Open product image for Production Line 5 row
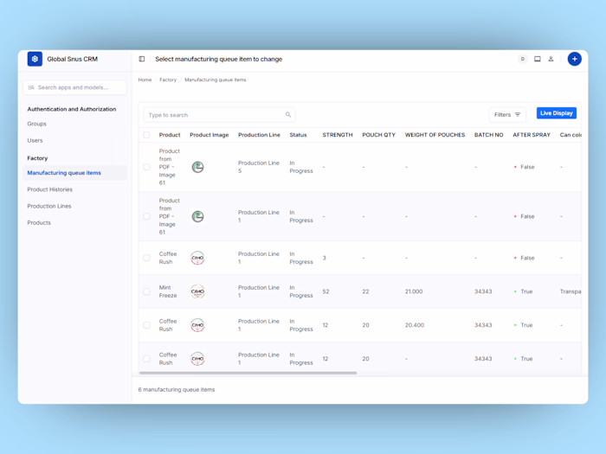Viewport: 606px width, 454px height. pos(198,167)
